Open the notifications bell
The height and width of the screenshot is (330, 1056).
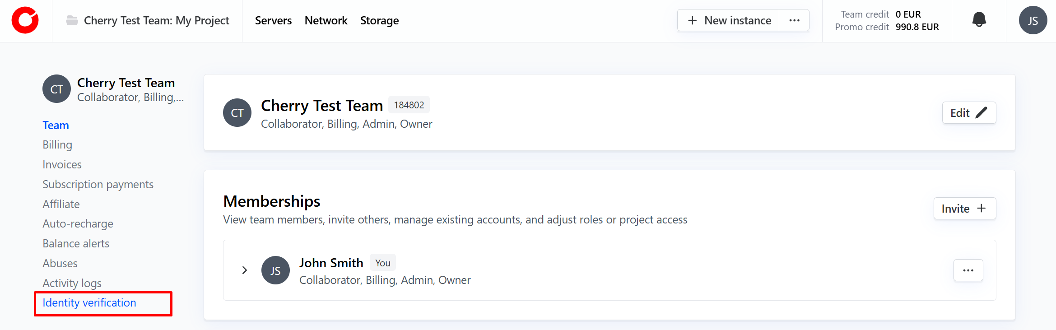point(979,20)
